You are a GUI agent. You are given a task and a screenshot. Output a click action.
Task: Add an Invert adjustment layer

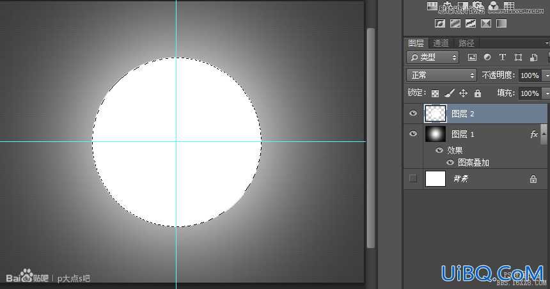click(440, 24)
